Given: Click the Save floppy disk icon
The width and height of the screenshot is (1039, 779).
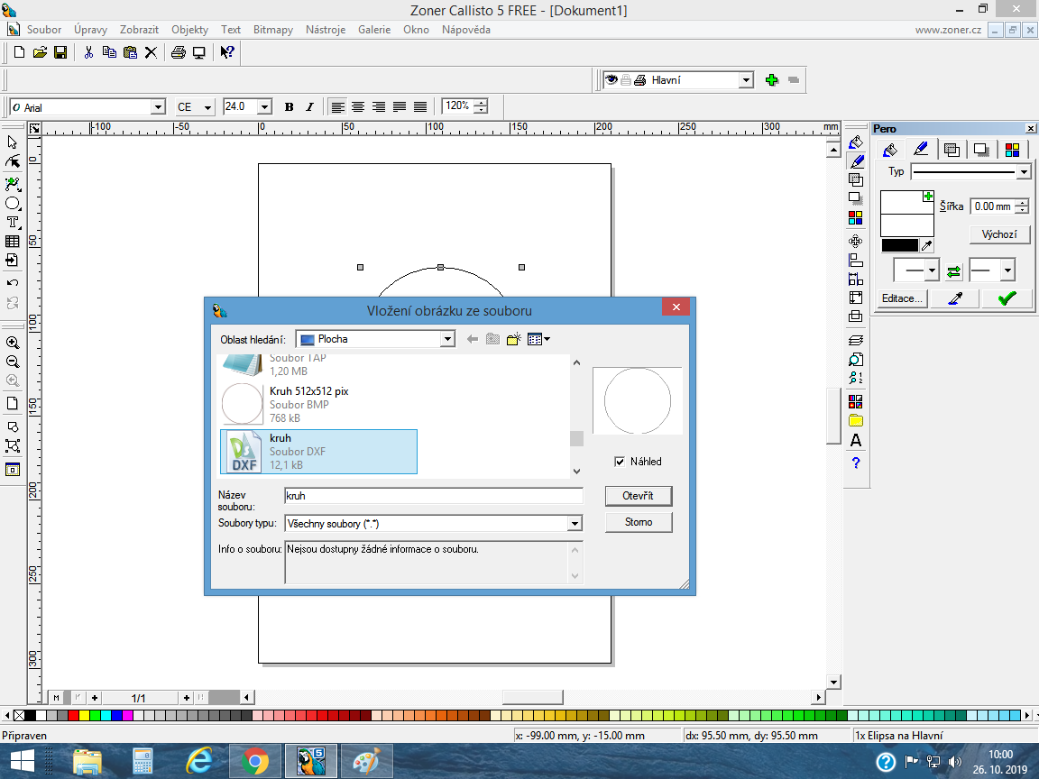Looking at the screenshot, I should click(60, 52).
